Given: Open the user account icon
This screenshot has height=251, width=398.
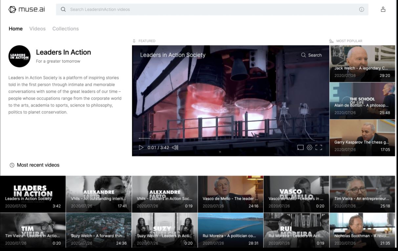Looking at the screenshot, I should coord(383,9).
